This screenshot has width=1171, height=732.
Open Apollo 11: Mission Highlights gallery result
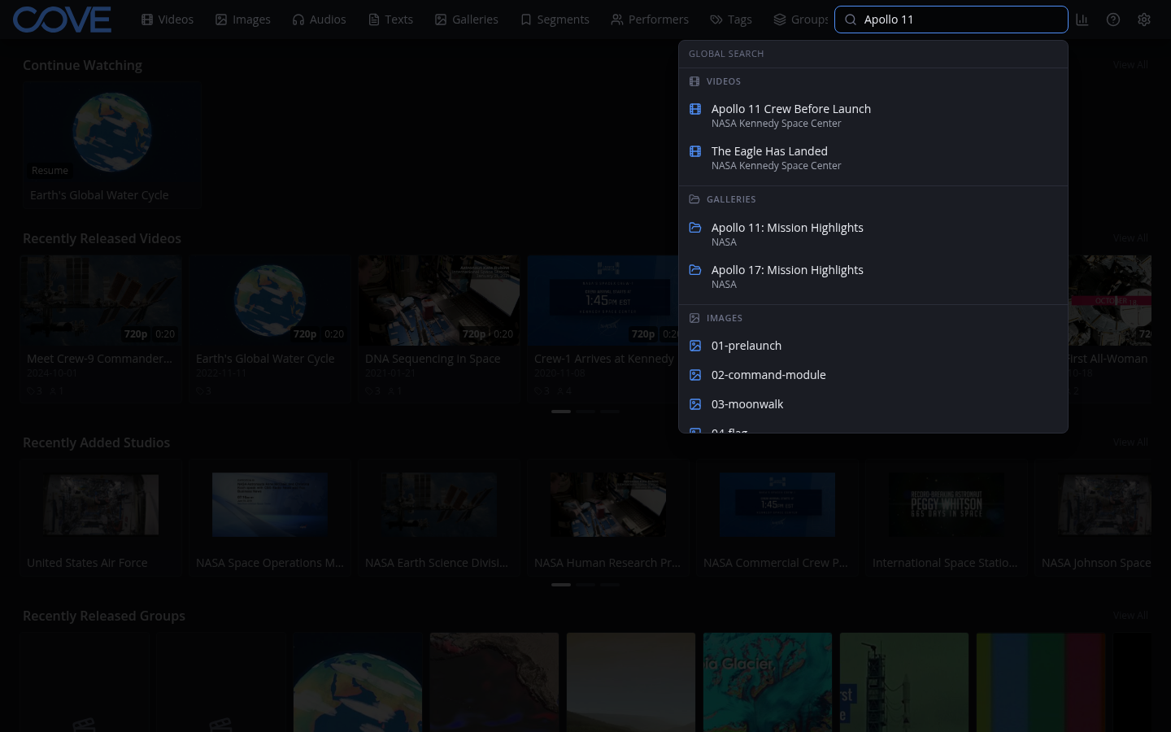pyautogui.click(x=873, y=234)
